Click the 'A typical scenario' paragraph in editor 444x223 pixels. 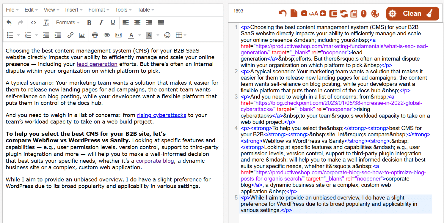112,93
